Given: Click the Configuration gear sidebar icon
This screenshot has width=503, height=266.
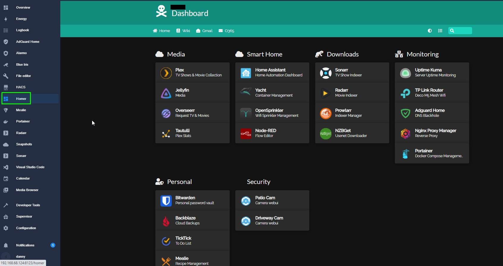Looking at the screenshot, I should [6, 228].
